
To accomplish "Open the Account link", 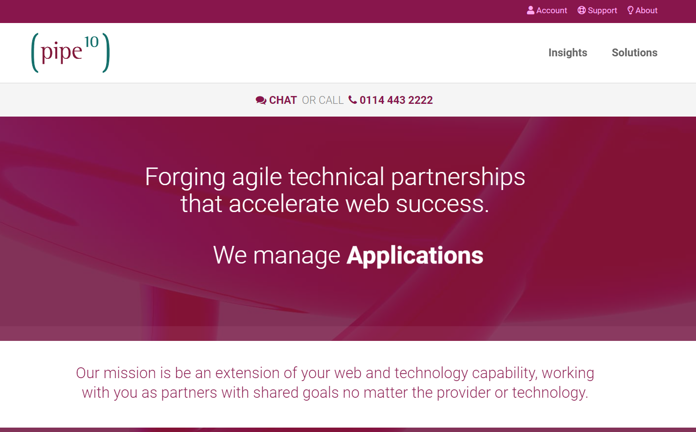I will [547, 10].
